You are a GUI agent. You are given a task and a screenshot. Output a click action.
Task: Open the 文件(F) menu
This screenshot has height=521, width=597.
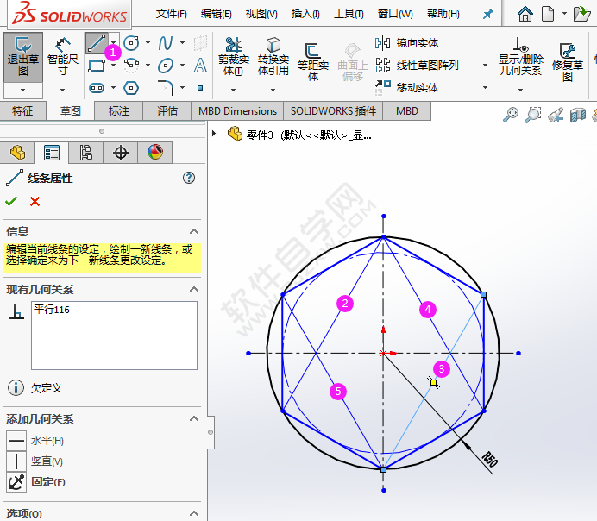[x=172, y=14]
